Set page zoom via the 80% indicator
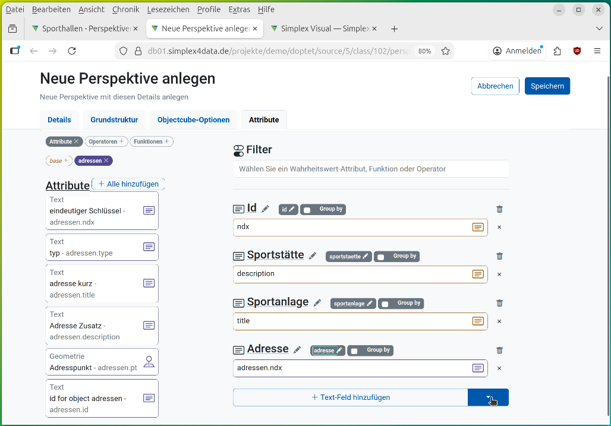This screenshot has height=426, width=611. pyautogui.click(x=424, y=51)
